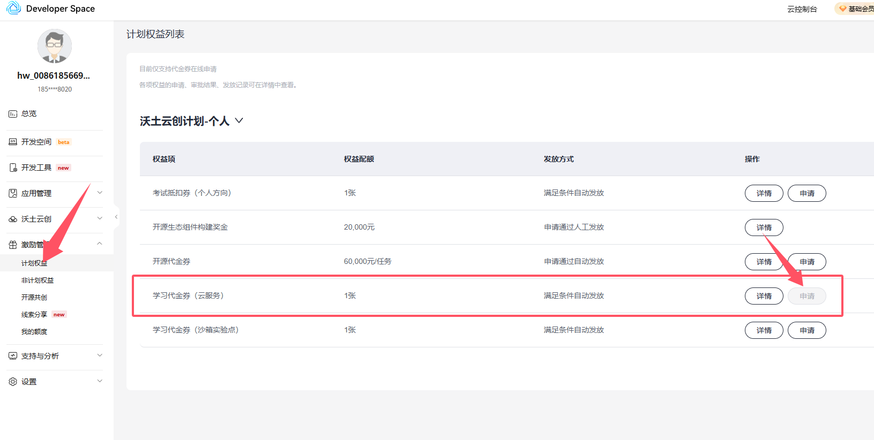This screenshot has width=874, height=440.
Task: Click the Developer Space cloud logo icon
Action: pyautogui.click(x=13, y=8)
